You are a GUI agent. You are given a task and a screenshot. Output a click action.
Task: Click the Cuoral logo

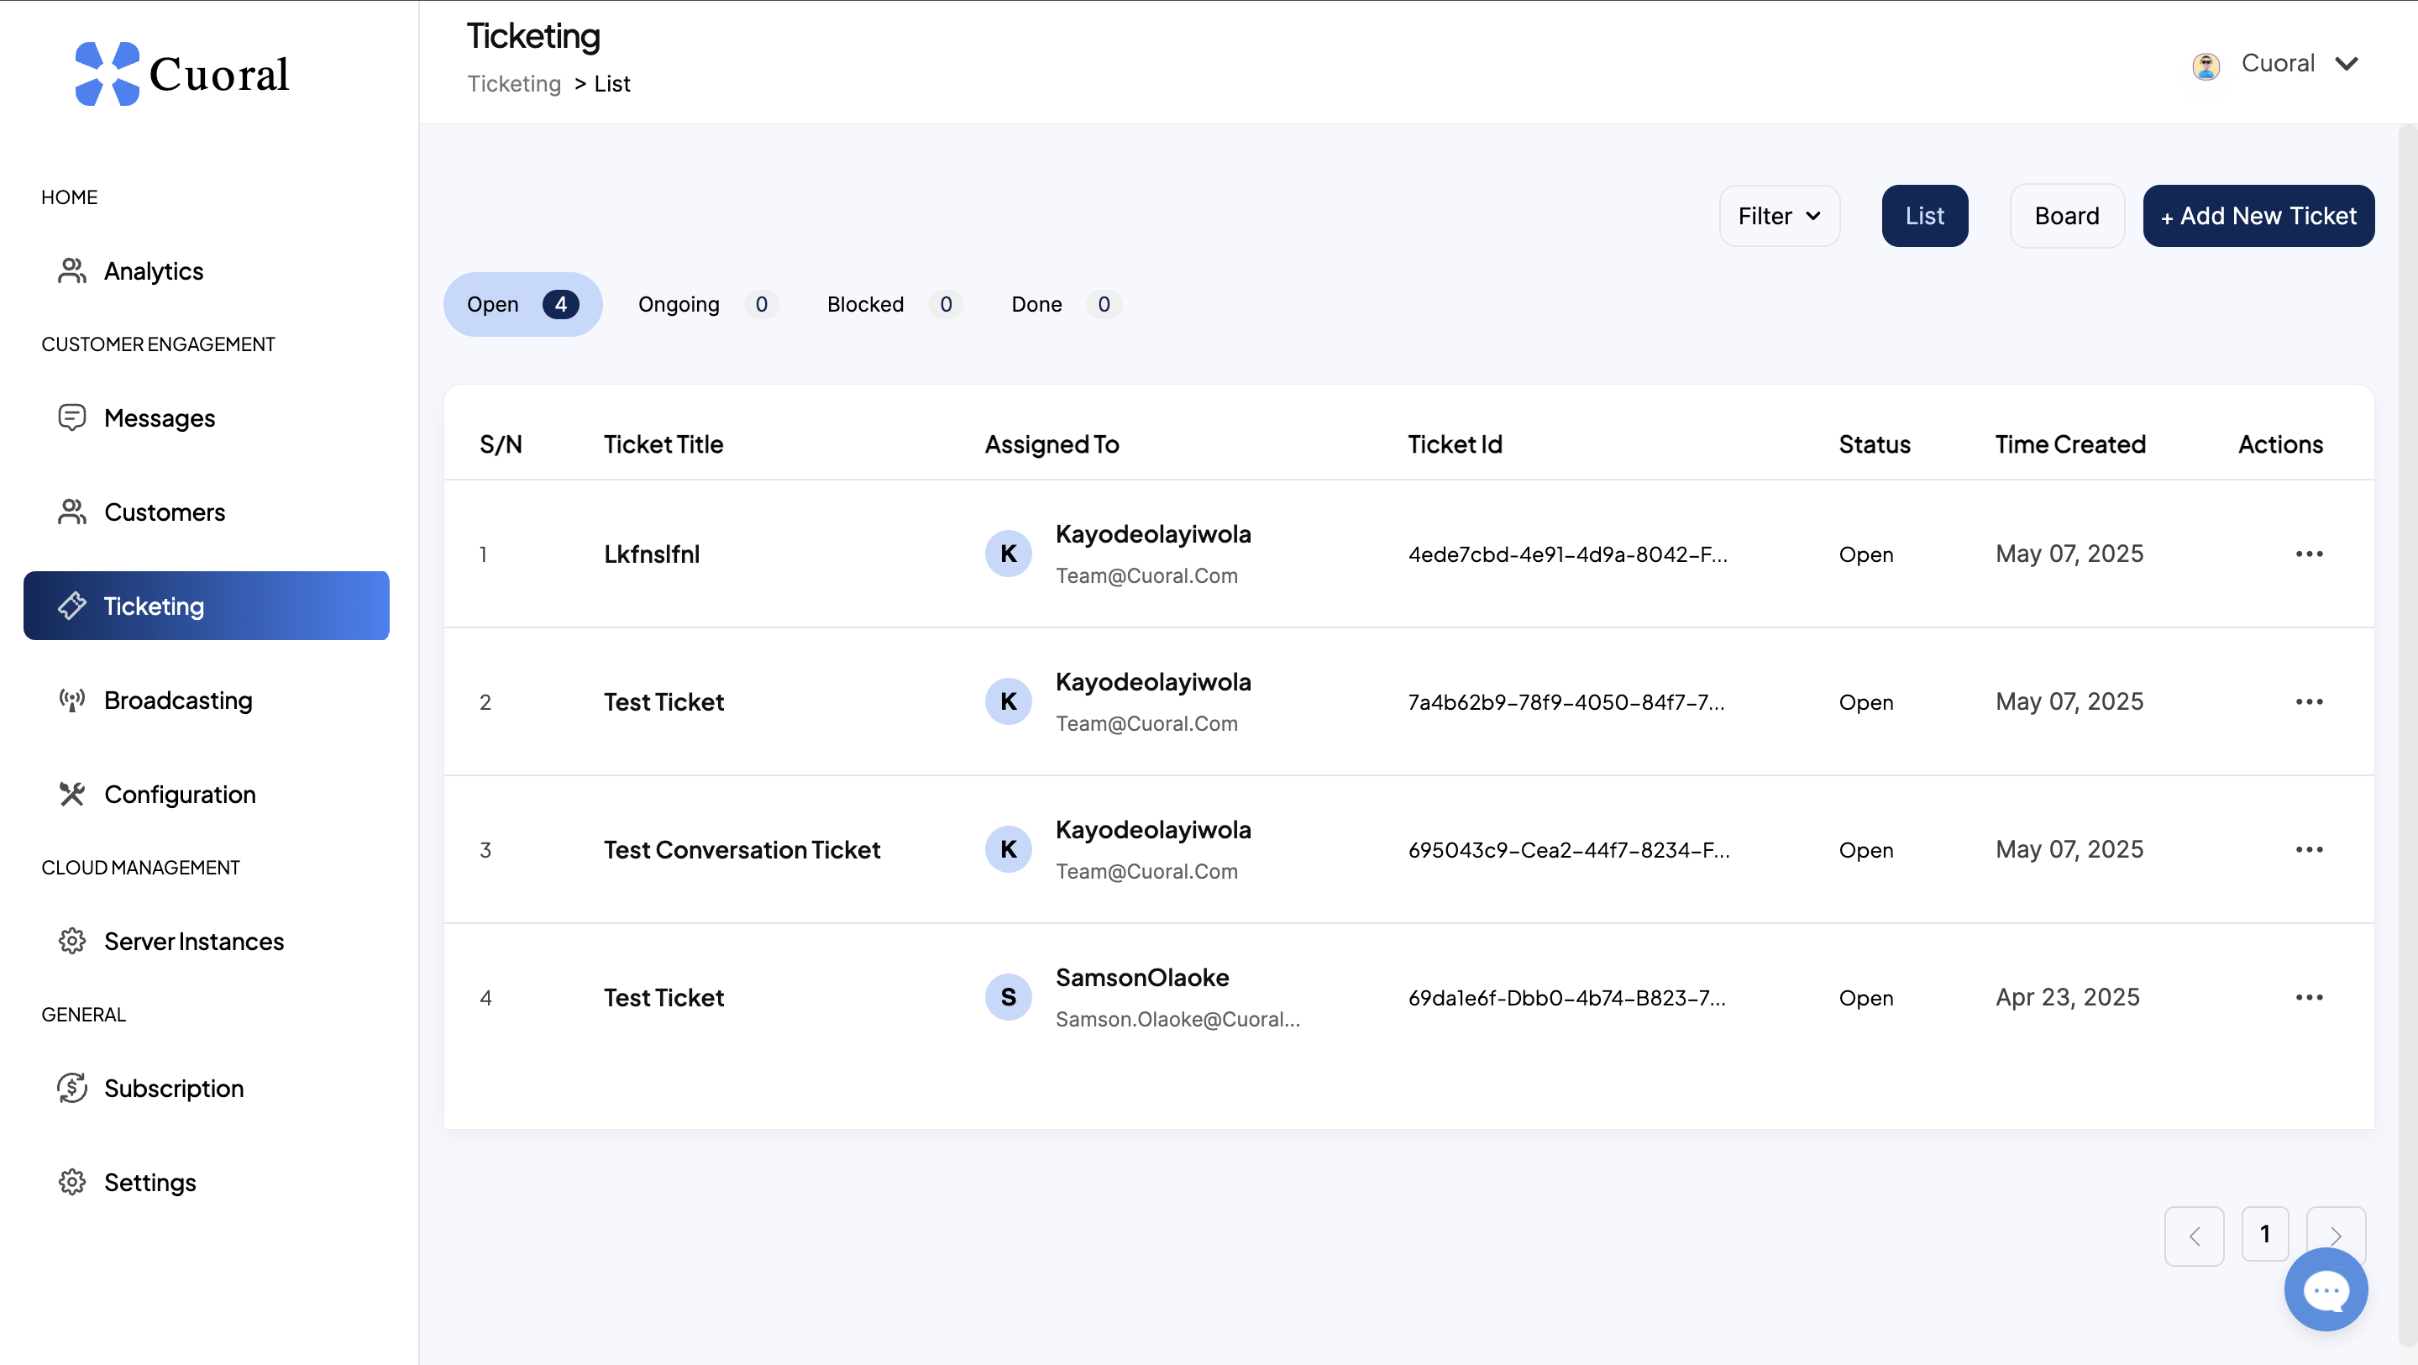[x=182, y=73]
